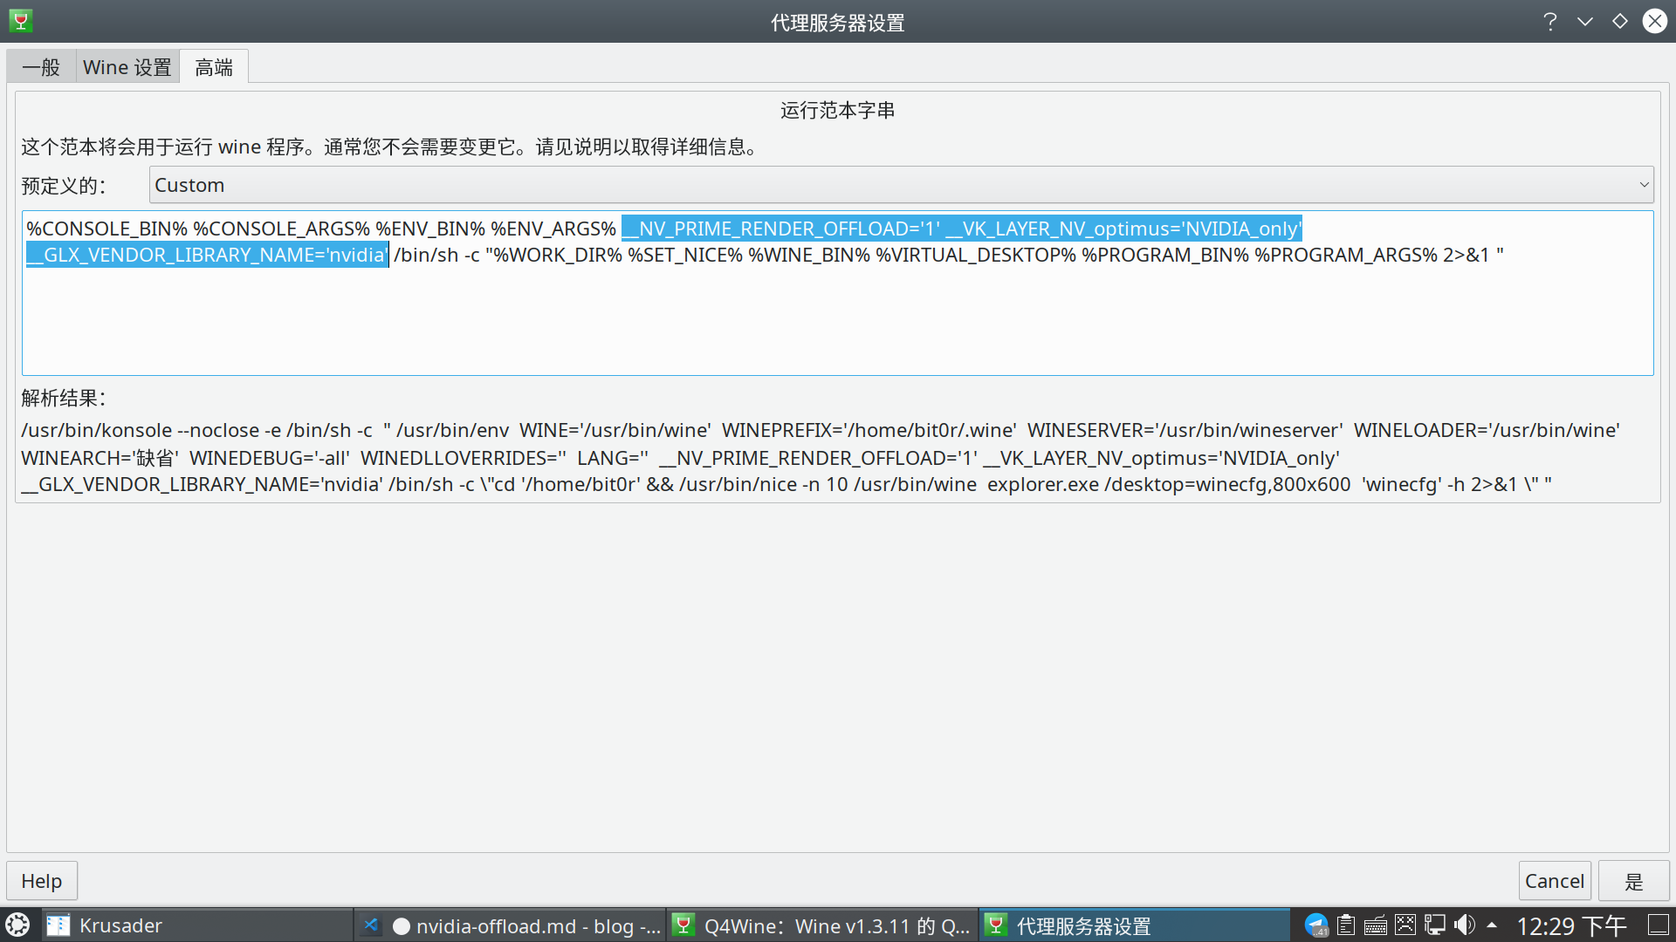The width and height of the screenshot is (1676, 942).
Task: Click the Cancel button
Action: [1555, 881]
